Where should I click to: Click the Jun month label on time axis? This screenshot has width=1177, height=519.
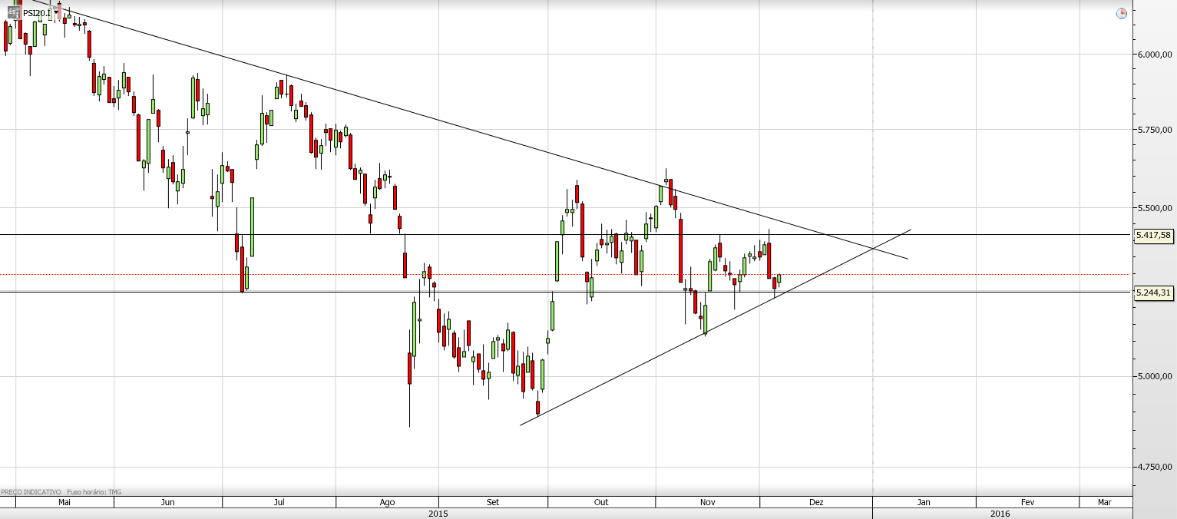point(168,502)
